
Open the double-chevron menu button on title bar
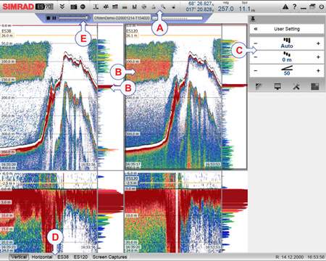pyautogui.click(x=62, y=7)
